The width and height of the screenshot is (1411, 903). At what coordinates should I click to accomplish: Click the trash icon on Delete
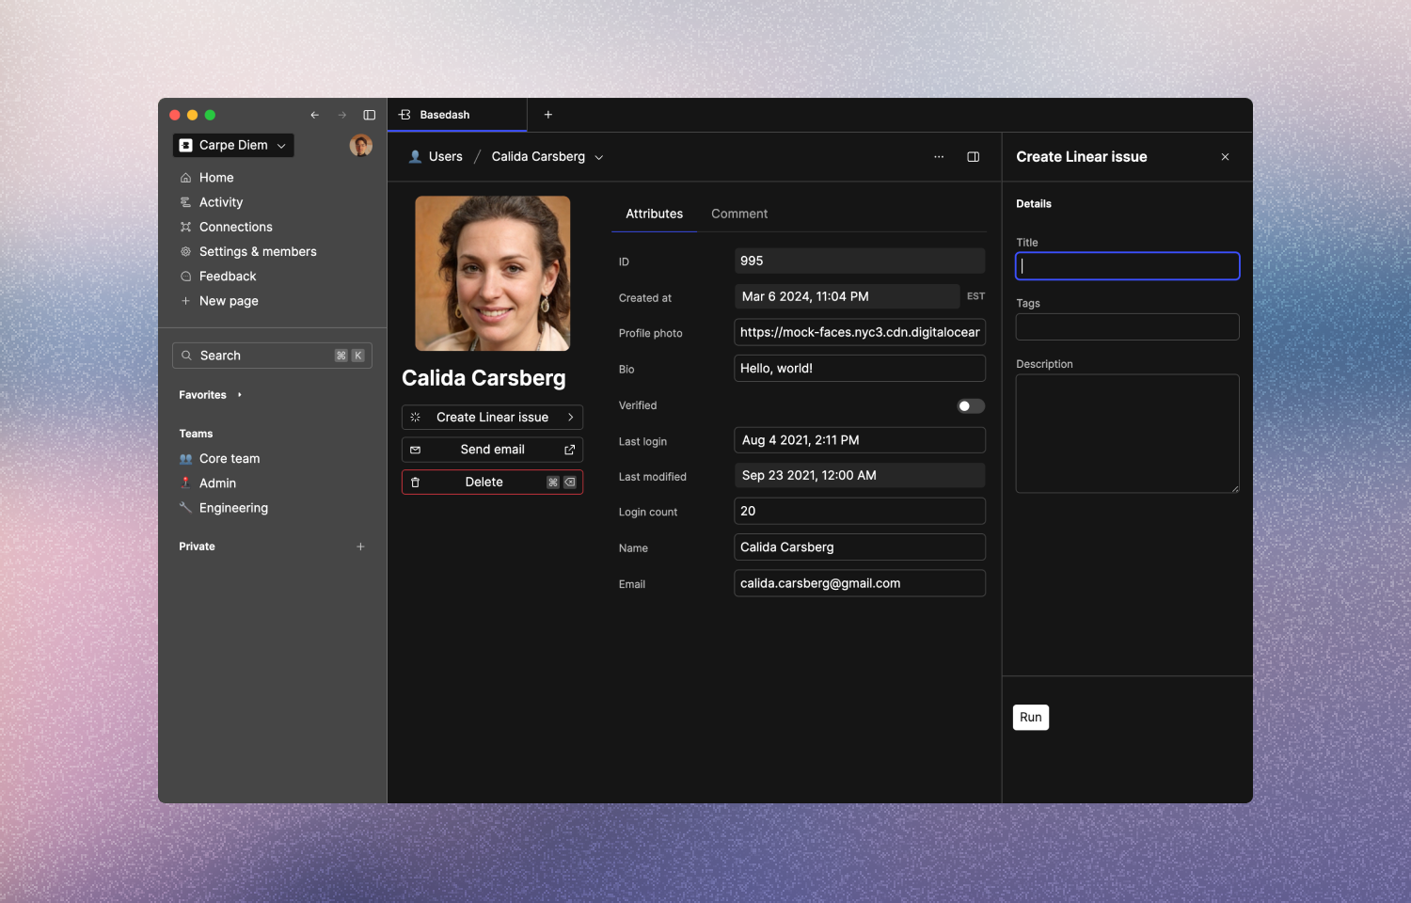click(x=416, y=483)
